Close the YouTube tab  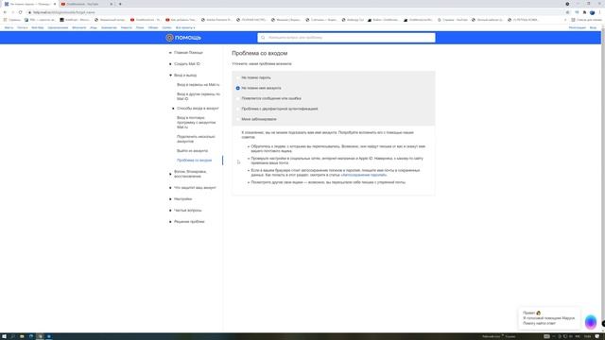112,4
